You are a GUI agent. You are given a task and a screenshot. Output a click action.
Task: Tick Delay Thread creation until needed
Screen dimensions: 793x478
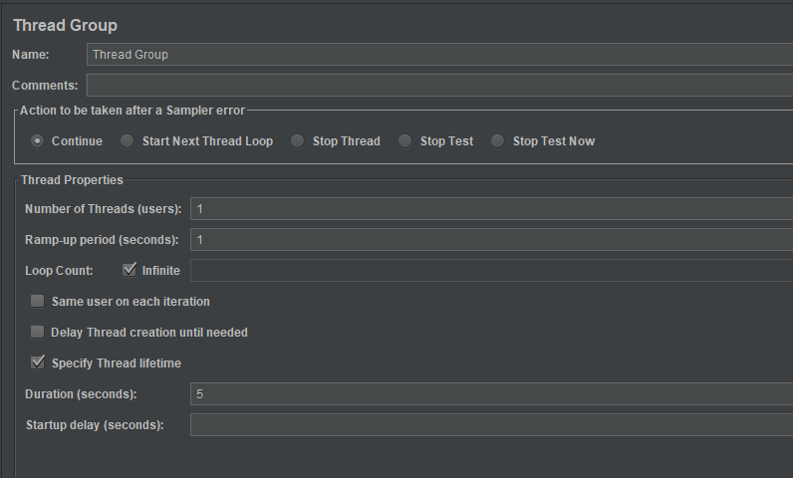pyautogui.click(x=38, y=332)
